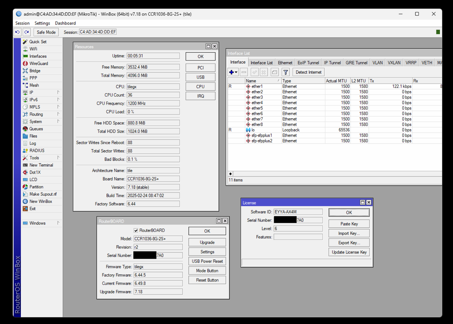Viewport: 453px width, 324px height.
Task: Open the add interface plus dropdown
Action: (233, 72)
